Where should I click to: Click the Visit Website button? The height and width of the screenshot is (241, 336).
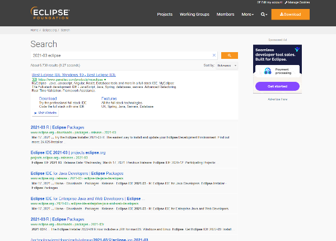pos(45,113)
